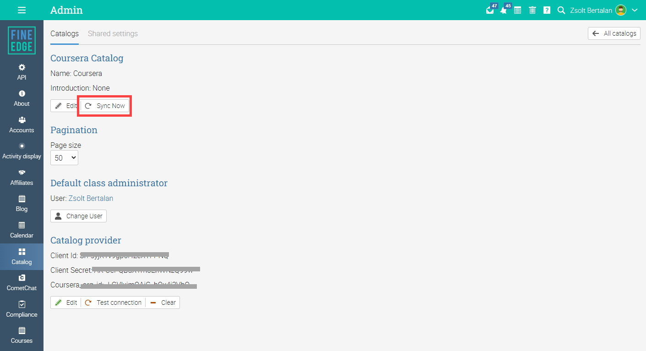
Task: Switch to the Shared settings tab
Action: click(x=113, y=33)
